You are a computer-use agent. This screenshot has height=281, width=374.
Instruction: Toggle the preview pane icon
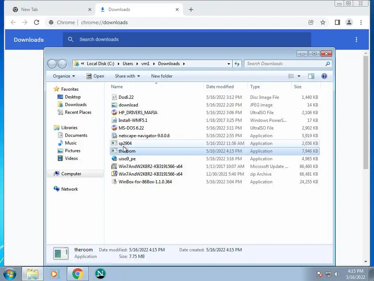pos(311,76)
